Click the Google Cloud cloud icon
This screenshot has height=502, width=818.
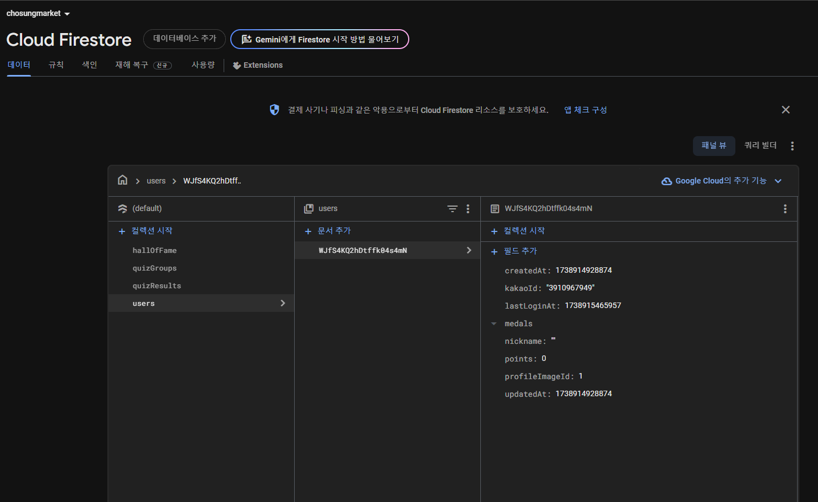pyautogui.click(x=667, y=181)
